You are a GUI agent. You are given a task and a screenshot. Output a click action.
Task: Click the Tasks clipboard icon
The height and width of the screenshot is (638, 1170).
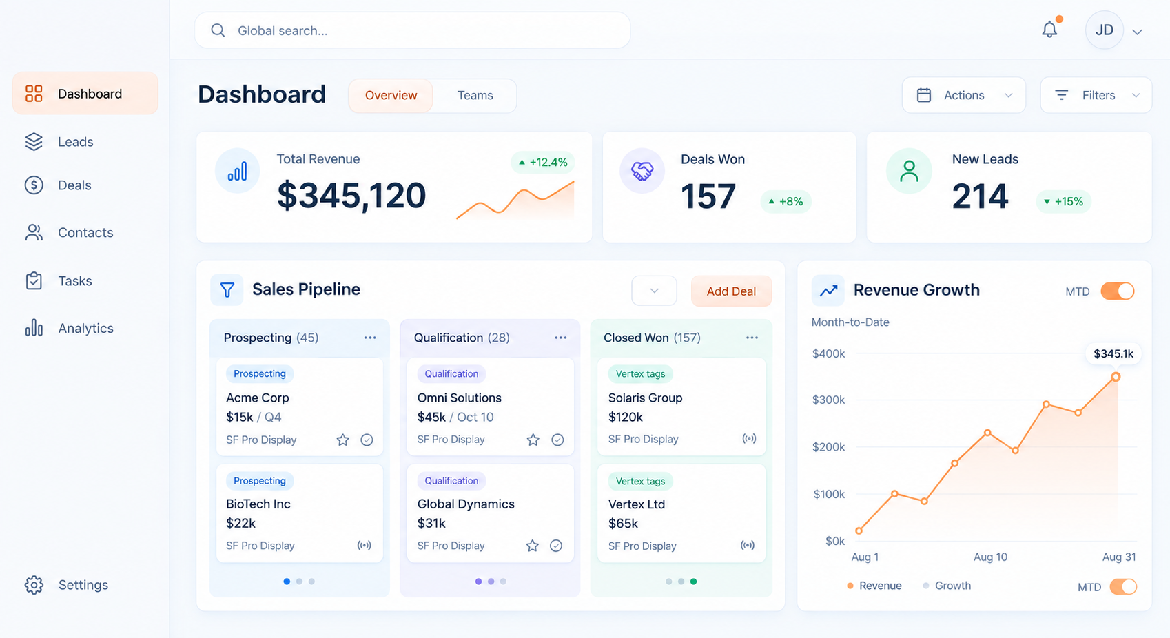click(34, 280)
